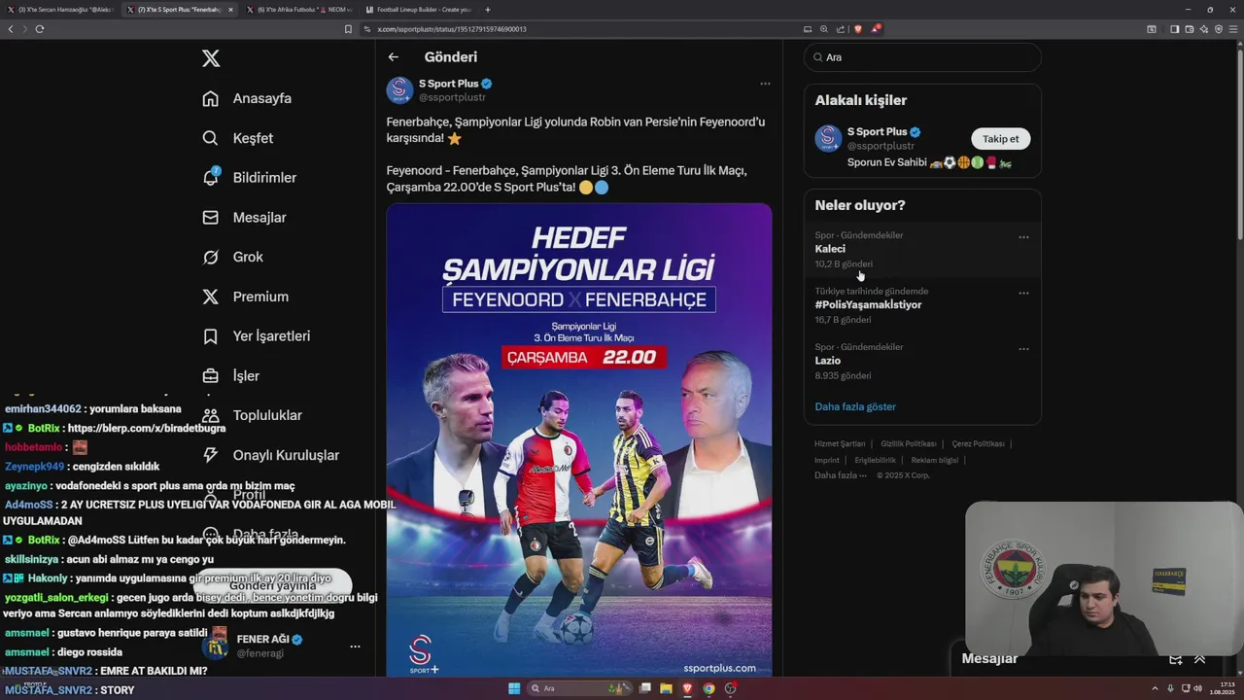Click the Yer İşaretleri bookmark icon
The width and height of the screenshot is (1244, 700).
[210, 336]
